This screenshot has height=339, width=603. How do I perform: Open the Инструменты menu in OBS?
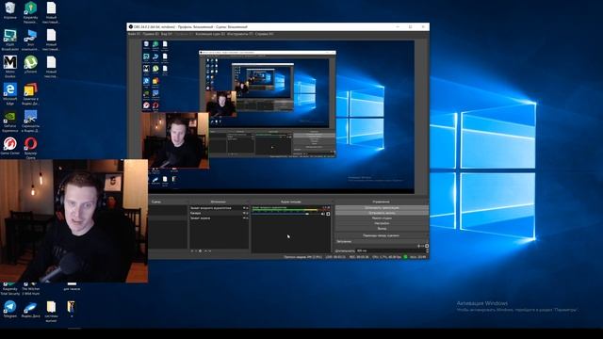click(240, 34)
